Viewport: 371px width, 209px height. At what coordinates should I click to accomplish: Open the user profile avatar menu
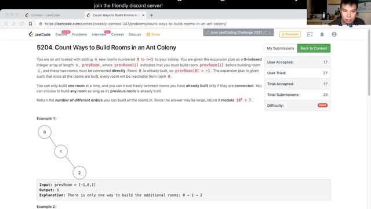point(334,34)
